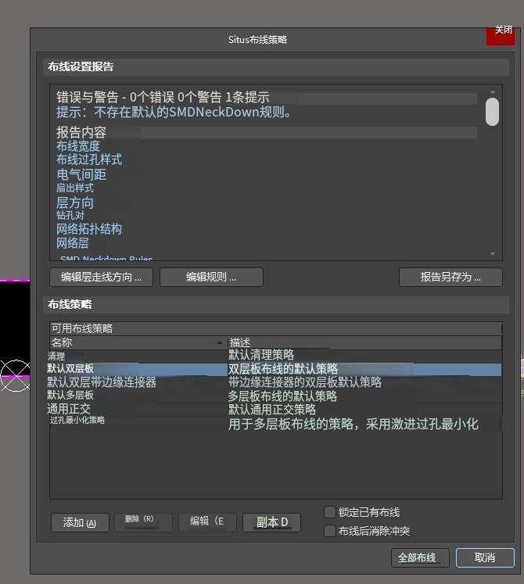Click the report scrollbar up arrow

click(x=492, y=91)
